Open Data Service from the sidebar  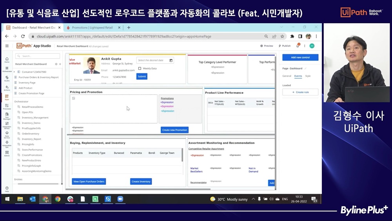coord(7,135)
